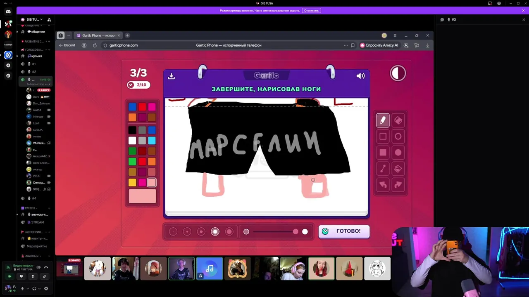Open the members list icon beside SIB TU
The width and height of the screenshot is (529, 297).
click(x=49, y=19)
